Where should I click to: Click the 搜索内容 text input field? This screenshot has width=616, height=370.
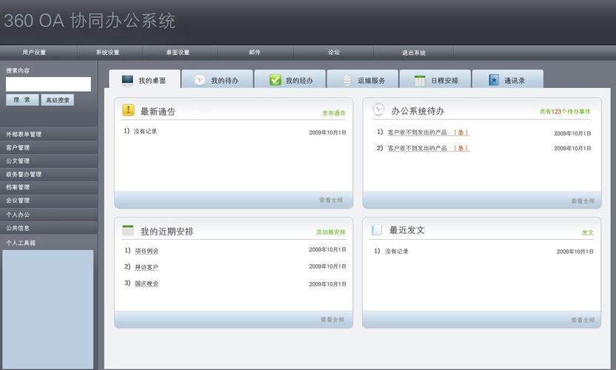click(48, 84)
